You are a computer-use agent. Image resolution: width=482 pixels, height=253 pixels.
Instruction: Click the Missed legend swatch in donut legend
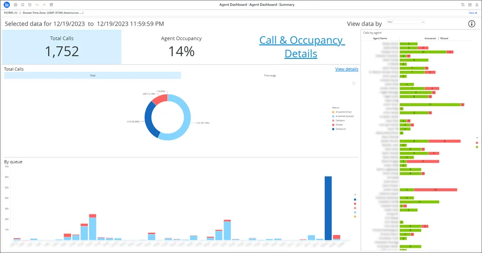[x=333, y=125]
